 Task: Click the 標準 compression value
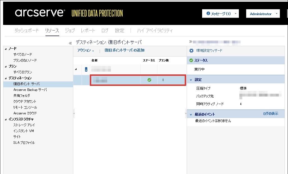243,88
